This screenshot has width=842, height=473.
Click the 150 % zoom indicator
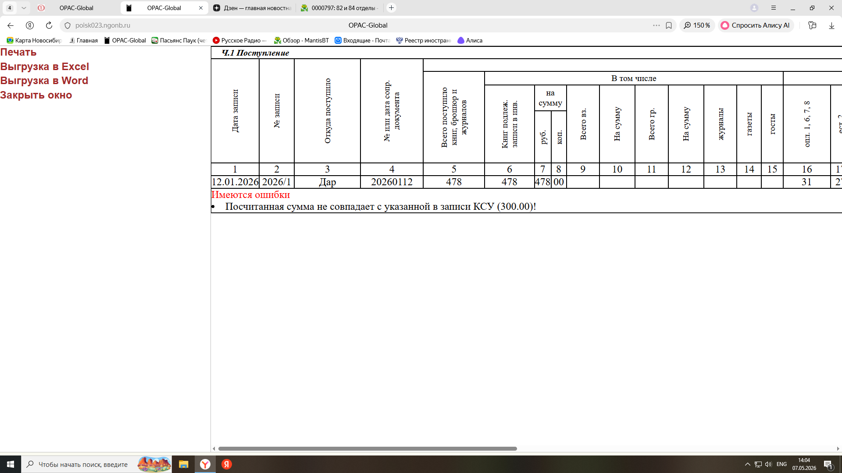(x=697, y=25)
